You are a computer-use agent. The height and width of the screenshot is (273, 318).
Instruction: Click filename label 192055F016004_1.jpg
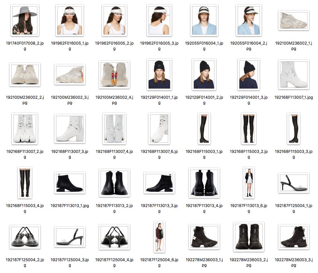pos(204,46)
